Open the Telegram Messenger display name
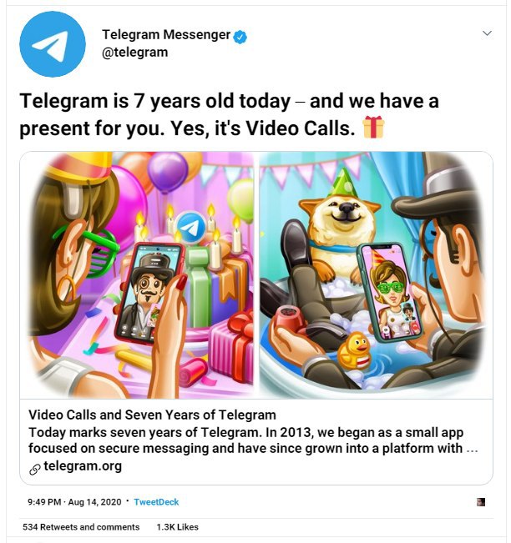The height and width of the screenshot is (543, 511). coord(166,35)
